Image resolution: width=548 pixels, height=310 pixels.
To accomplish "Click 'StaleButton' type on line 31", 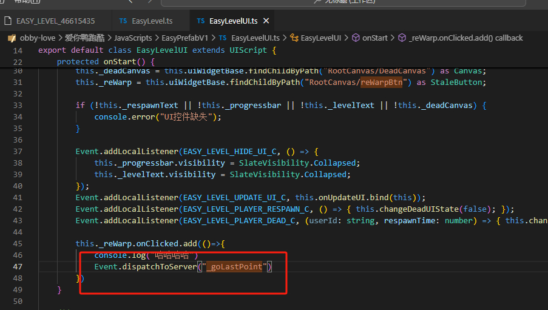I will click(x=456, y=83).
